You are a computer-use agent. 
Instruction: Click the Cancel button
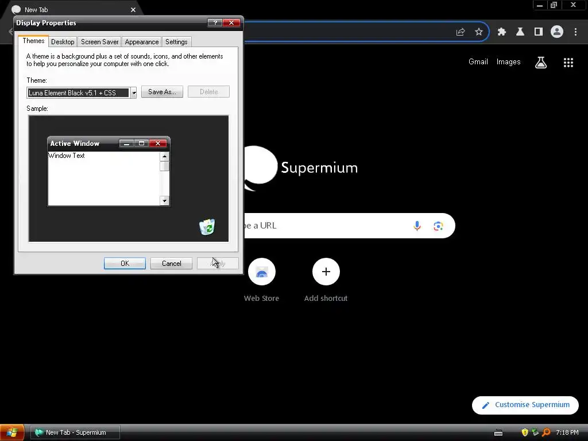point(171,263)
